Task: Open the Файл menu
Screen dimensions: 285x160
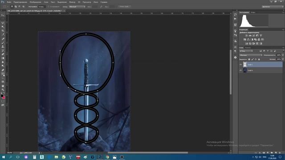Action: point(9,2)
